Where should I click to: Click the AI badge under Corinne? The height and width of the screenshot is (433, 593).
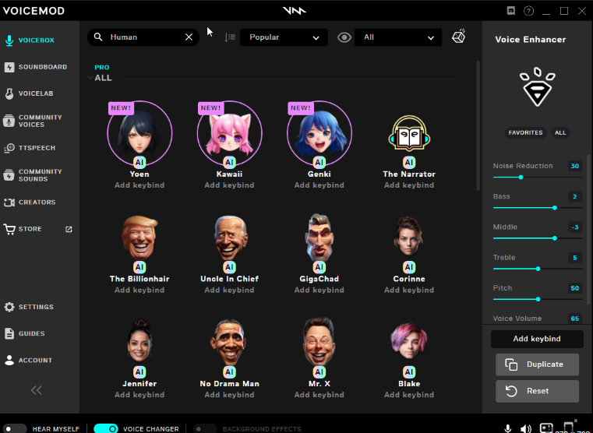click(409, 267)
